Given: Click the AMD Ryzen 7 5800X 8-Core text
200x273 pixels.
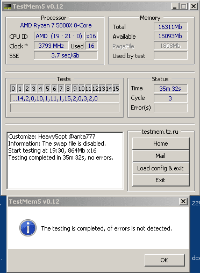Looking at the screenshot, I should point(56,25).
